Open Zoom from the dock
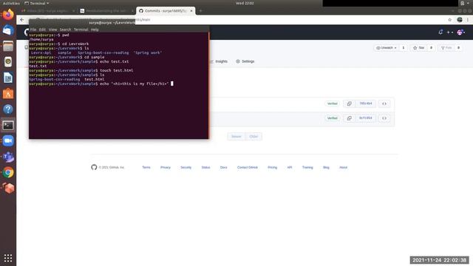Screen dimensions: 473x266 [8, 141]
